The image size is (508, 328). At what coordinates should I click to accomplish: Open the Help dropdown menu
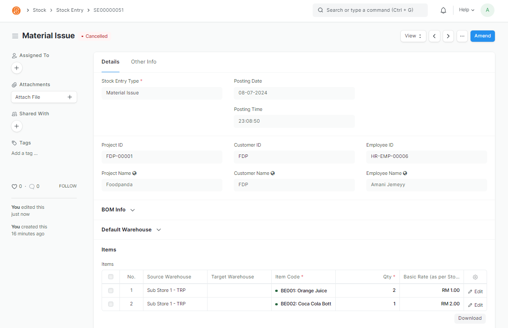pyautogui.click(x=467, y=10)
